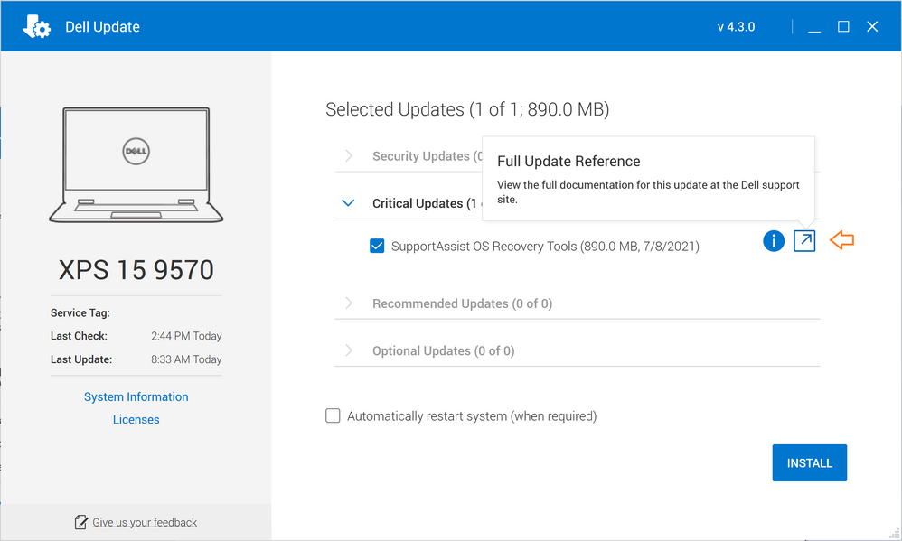The height and width of the screenshot is (541, 902).
Task: Collapse the Critical Updates section
Action: tap(348, 203)
